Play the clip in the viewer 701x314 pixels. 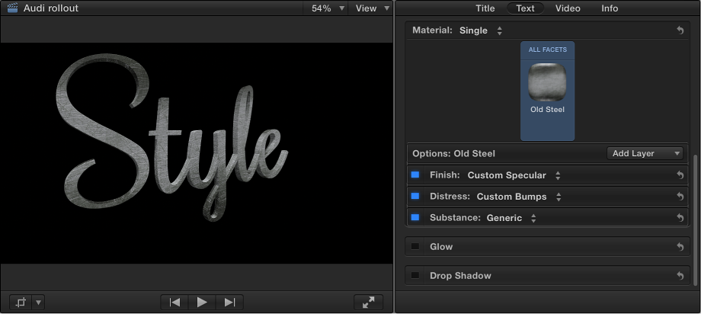click(x=202, y=303)
